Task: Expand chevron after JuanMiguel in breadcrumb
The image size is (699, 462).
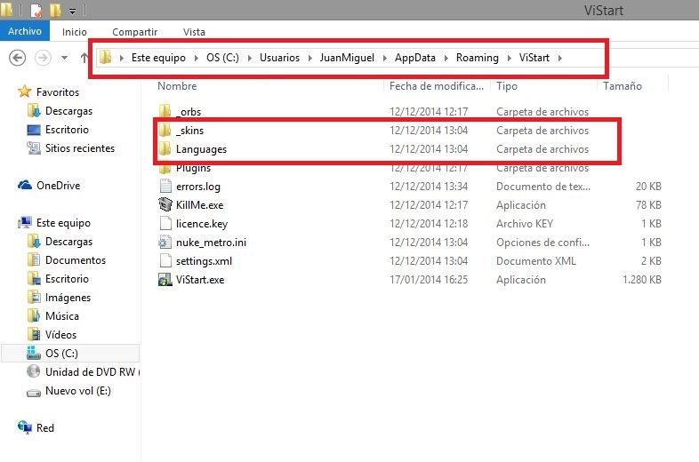Action: tap(385, 58)
